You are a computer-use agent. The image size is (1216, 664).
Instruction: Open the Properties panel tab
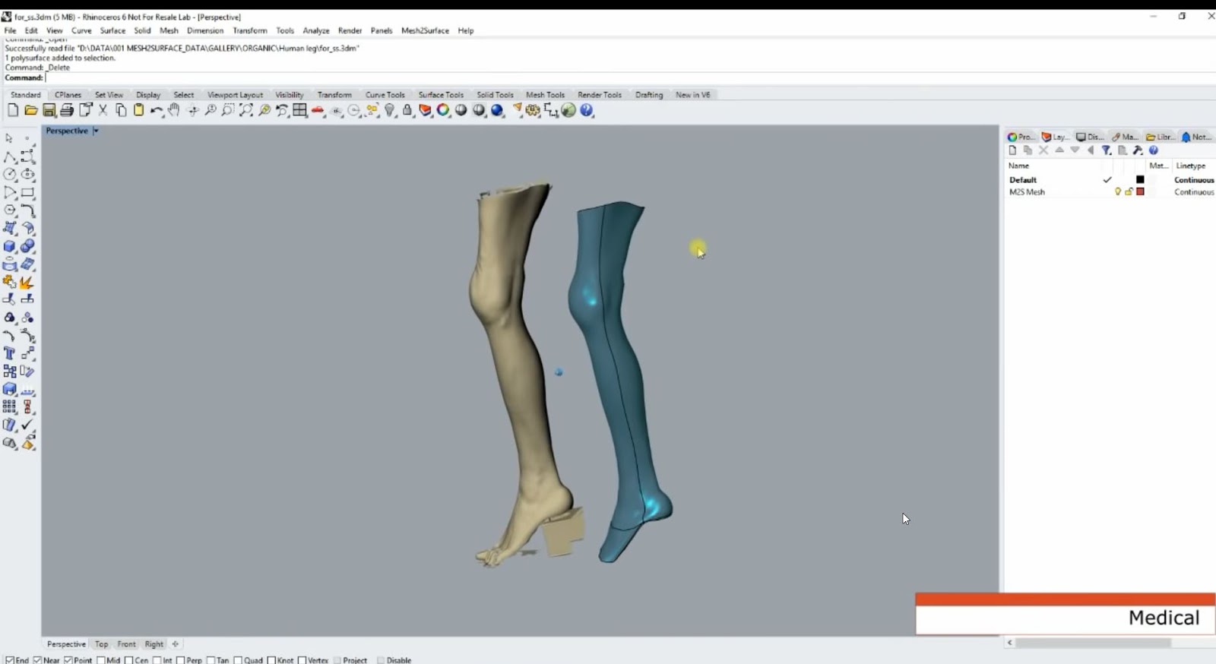tap(1021, 137)
